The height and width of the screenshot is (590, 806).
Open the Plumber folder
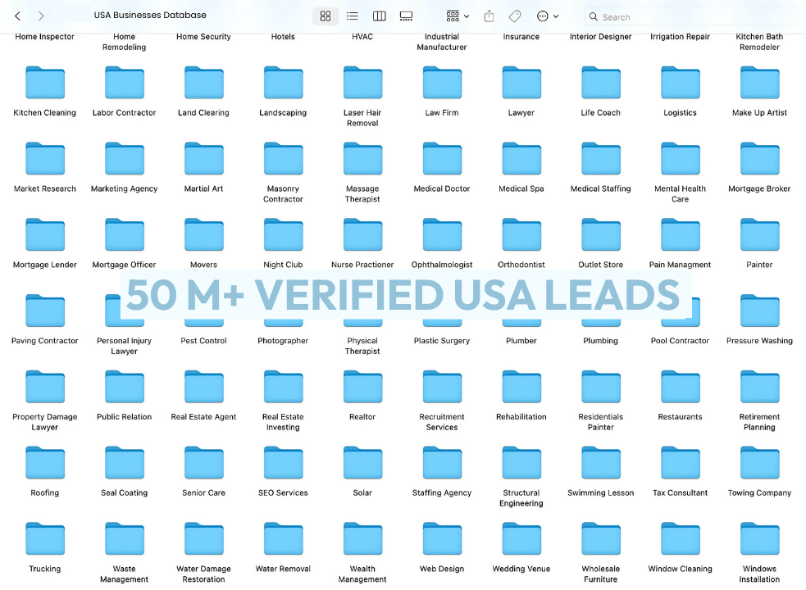pos(521,311)
